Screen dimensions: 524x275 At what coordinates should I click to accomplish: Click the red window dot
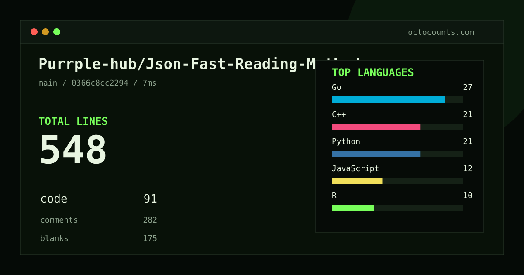[34, 32]
